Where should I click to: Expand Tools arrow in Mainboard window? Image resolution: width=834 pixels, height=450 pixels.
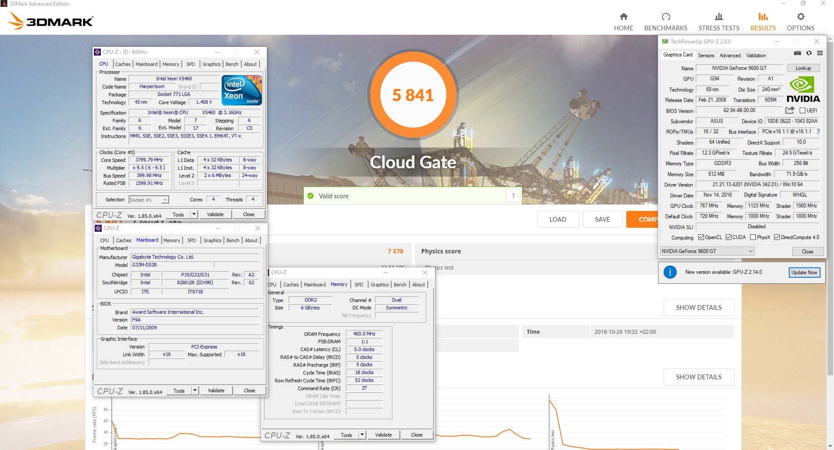pyautogui.click(x=195, y=391)
